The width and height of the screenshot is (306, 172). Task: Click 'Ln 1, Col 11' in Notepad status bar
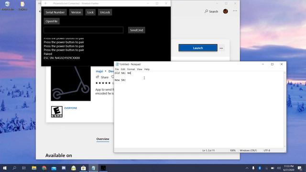pyautogui.click(x=208, y=150)
